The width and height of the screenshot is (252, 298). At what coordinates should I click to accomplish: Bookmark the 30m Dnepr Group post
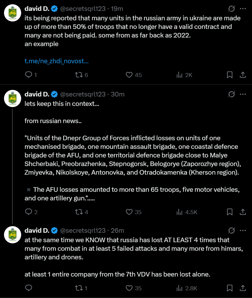[229, 212]
